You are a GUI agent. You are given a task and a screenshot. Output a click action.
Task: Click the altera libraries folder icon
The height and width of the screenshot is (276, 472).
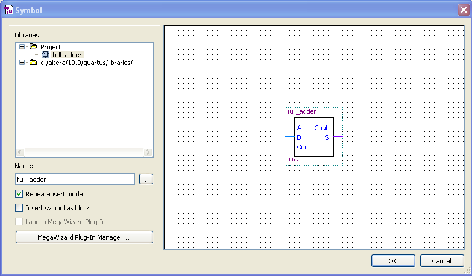(33, 63)
